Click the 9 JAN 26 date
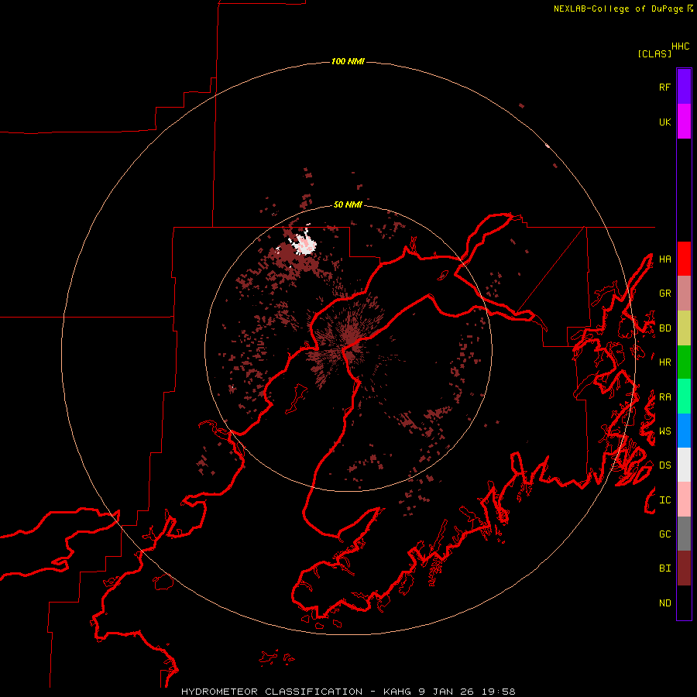Image resolution: width=697 pixels, height=697 pixels. tap(447, 692)
